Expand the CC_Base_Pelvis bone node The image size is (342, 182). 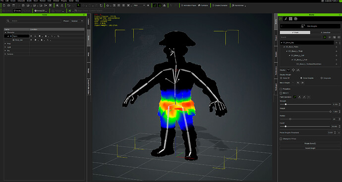click(x=284, y=47)
